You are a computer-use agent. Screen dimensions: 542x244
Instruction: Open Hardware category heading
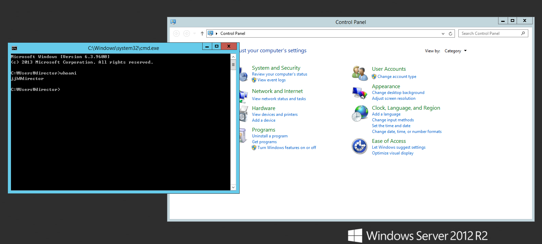264,108
